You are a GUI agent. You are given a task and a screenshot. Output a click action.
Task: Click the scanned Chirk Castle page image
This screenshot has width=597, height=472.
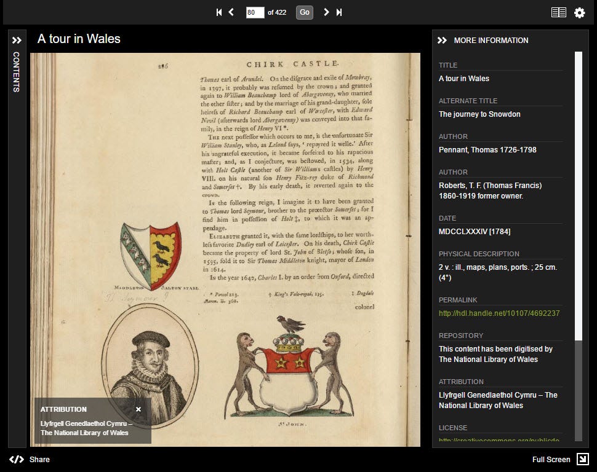click(x=225, y=250)
